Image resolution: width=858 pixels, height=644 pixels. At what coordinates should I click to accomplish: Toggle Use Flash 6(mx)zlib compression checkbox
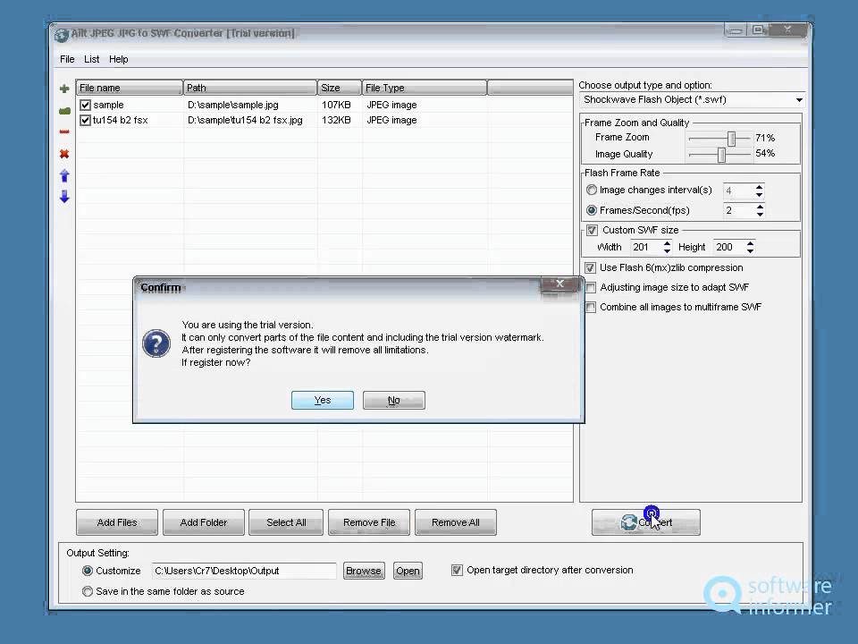point(590,267)
